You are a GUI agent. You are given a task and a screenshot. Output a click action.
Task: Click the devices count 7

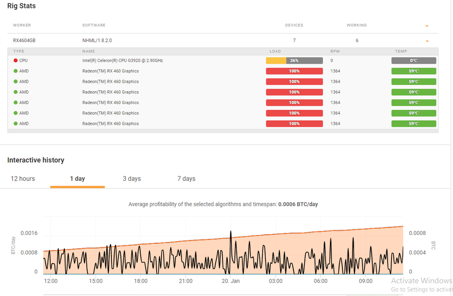coord(294,40)
